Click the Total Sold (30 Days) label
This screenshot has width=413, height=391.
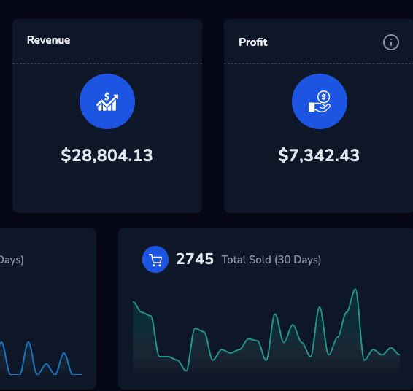[271, 260]
